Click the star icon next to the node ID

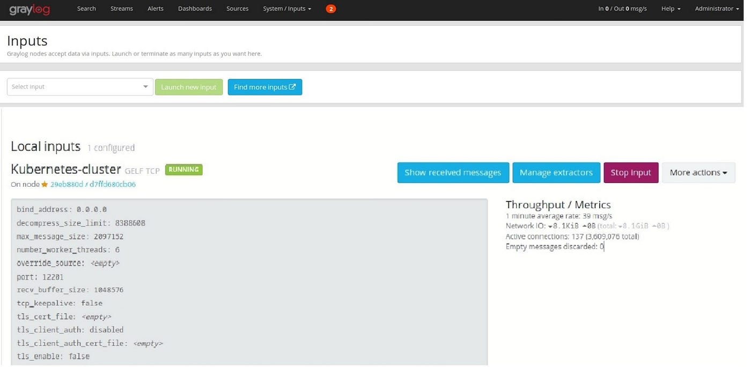tap(45, 184)
